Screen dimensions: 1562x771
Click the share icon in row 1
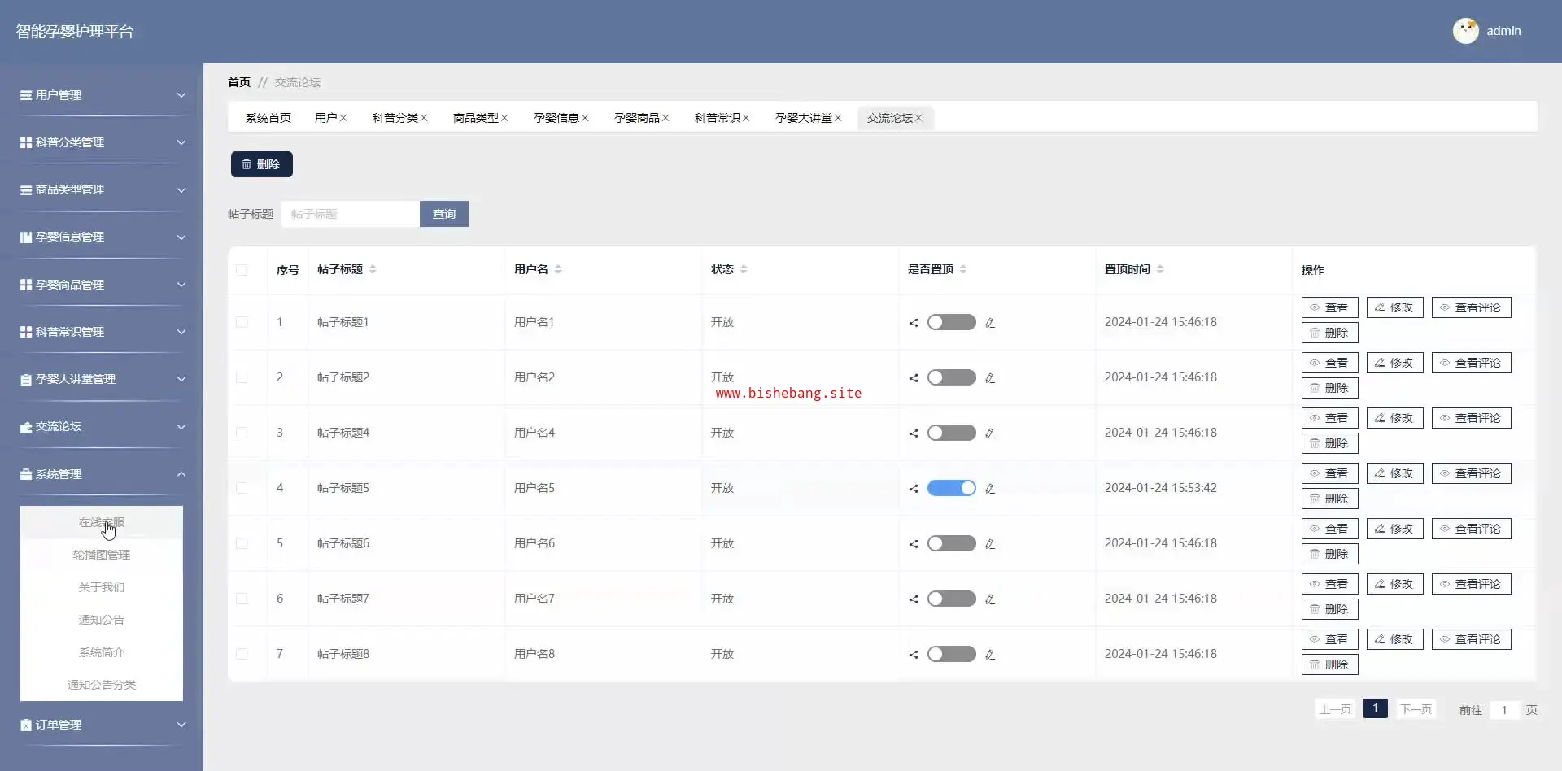pos(914,323)
